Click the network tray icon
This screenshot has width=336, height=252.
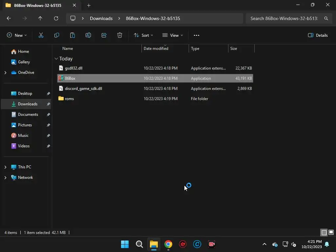pos(285,244)
